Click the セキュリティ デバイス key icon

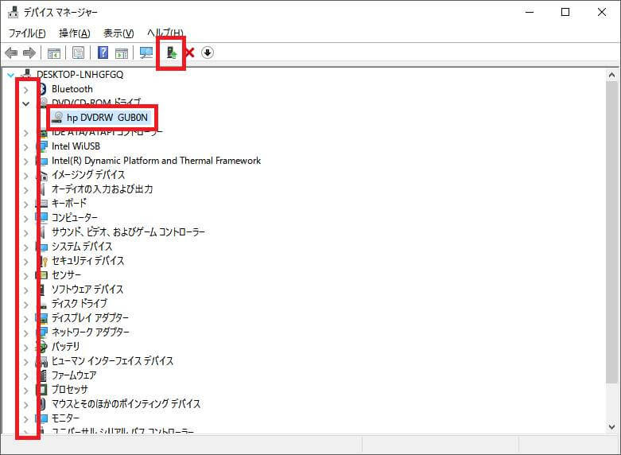(x=44, y=261)
